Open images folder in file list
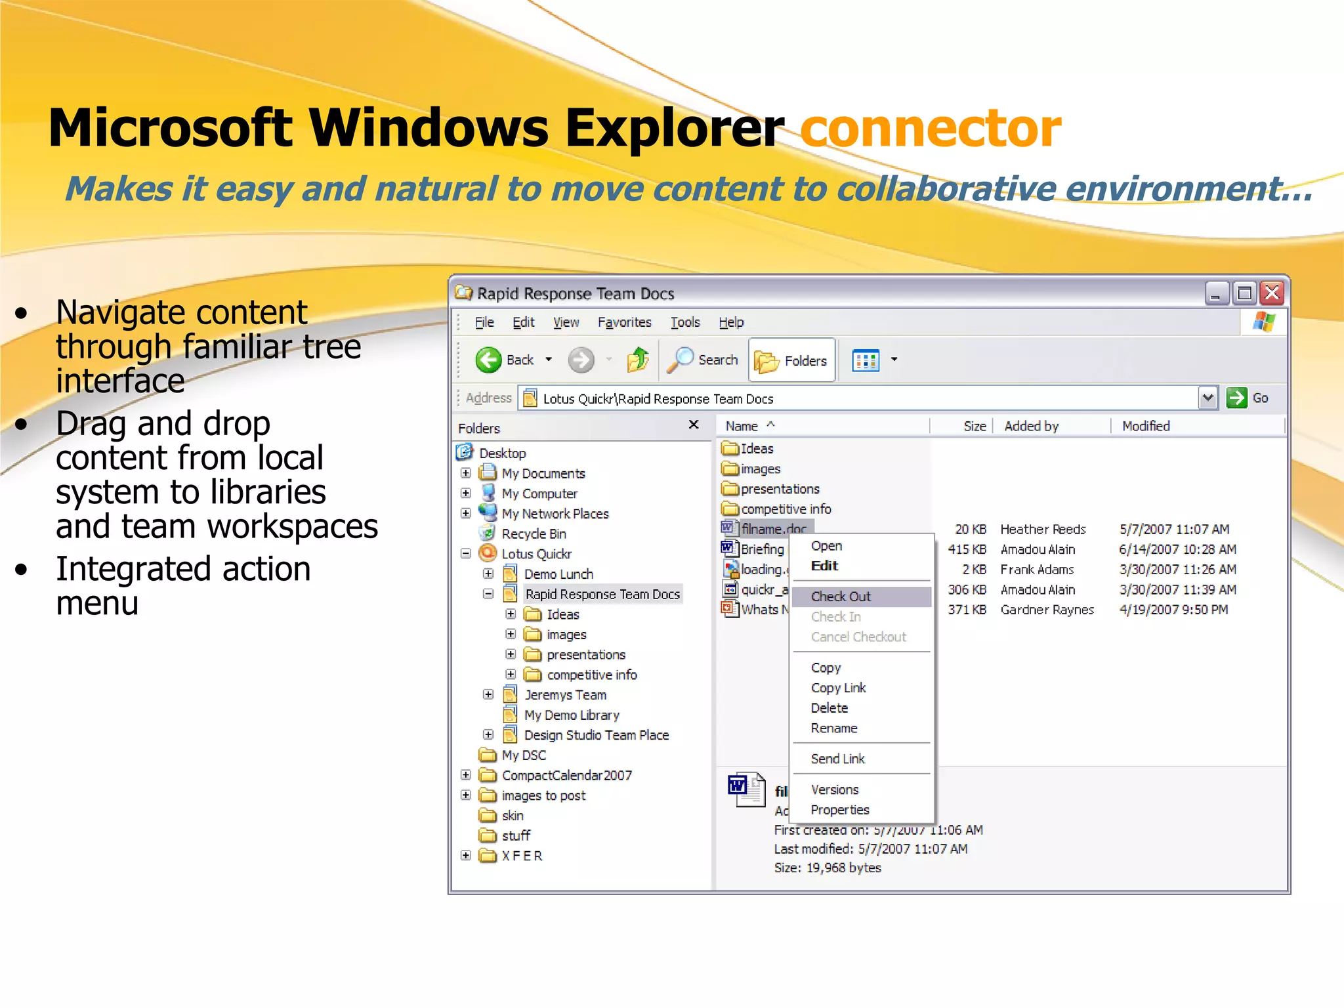This screenshot has width=1344, height=1008. (751, 469)
